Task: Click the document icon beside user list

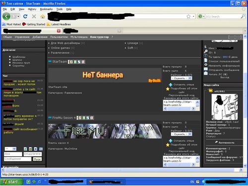Action: pos(206,61)
